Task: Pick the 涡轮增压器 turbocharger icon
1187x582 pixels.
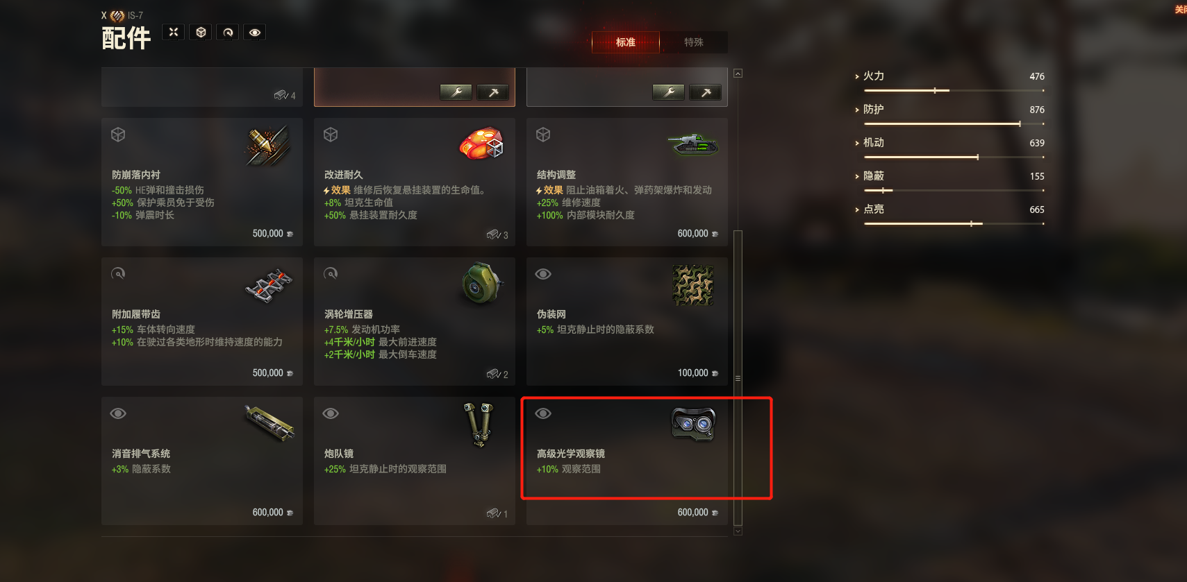Action: [482, 283]
